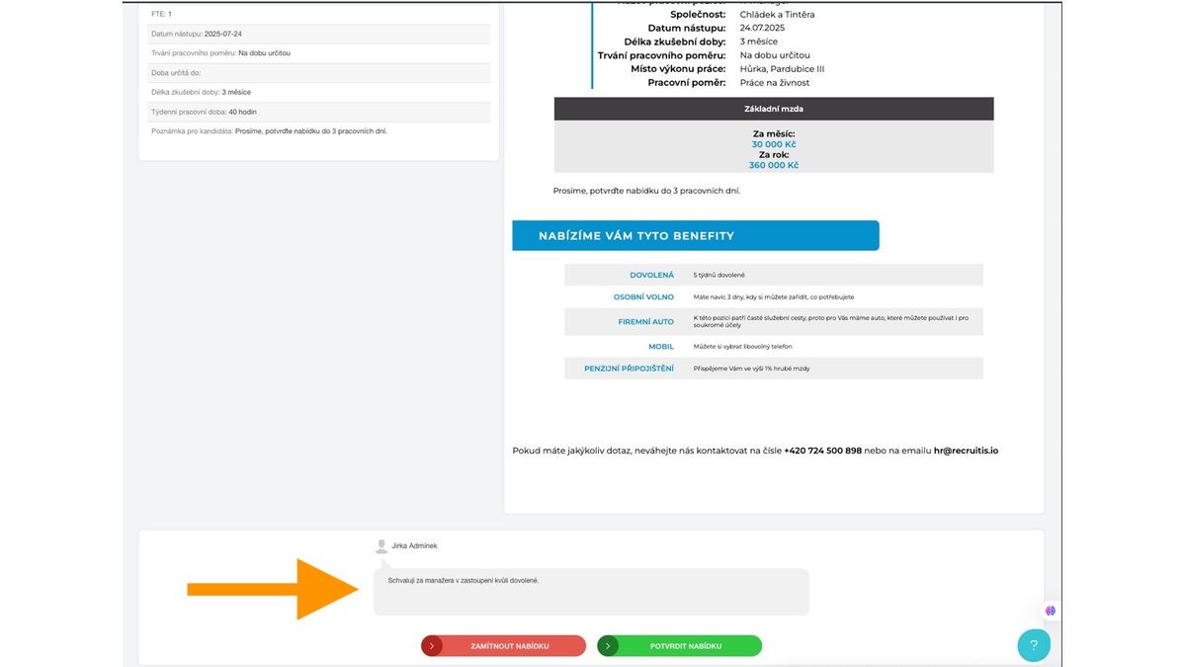Viewport: 1186px width, 667px height.
Task: Confirm the offer with Potvrdit nabídku
Action: click(680, 646)
